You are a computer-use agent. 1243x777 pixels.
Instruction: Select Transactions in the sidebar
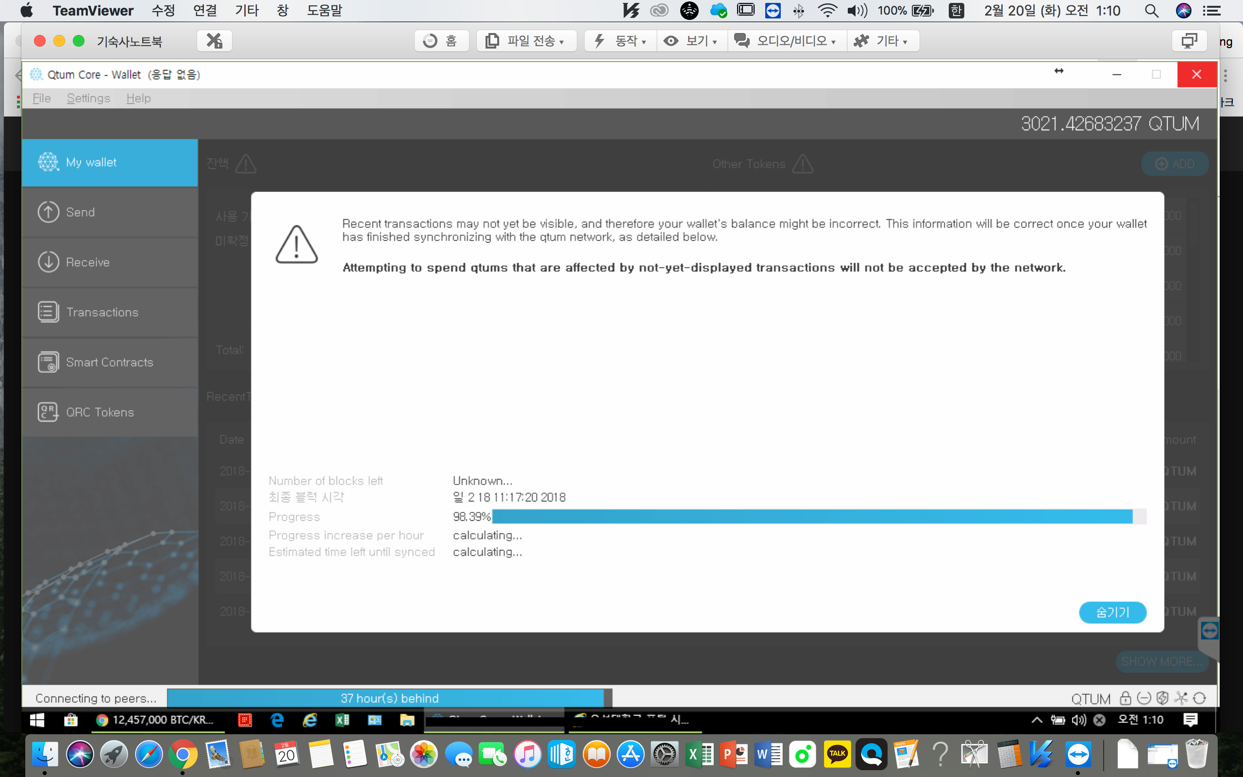pyautogui.click(x=110, y=312)
